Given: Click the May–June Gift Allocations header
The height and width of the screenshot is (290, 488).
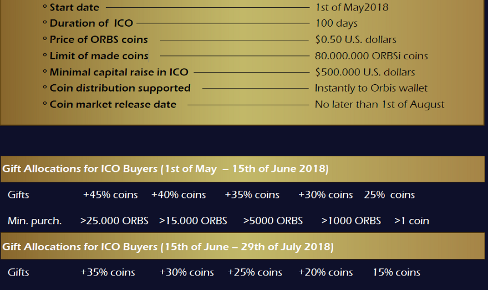Looking at the screenshot, I should [165, 169].
